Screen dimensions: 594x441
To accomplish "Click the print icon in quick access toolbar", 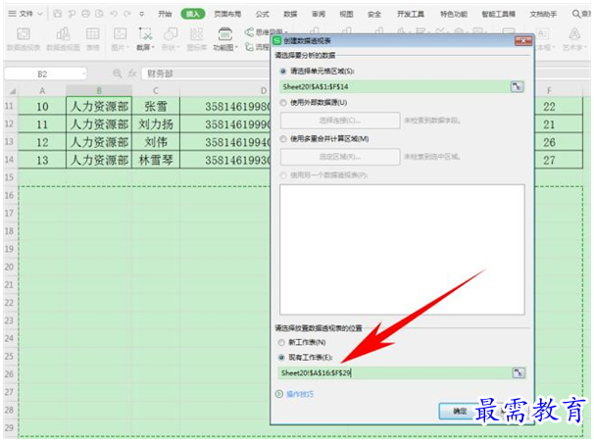I will tap(85, 14).
